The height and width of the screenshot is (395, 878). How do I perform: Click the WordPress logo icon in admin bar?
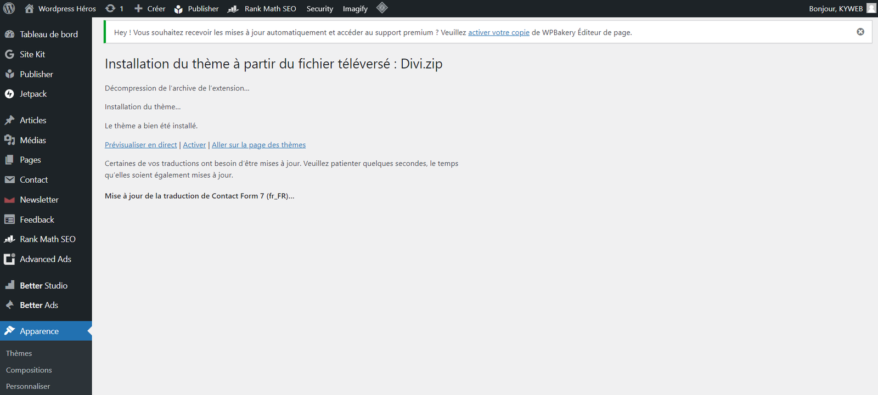coord(9,9)
